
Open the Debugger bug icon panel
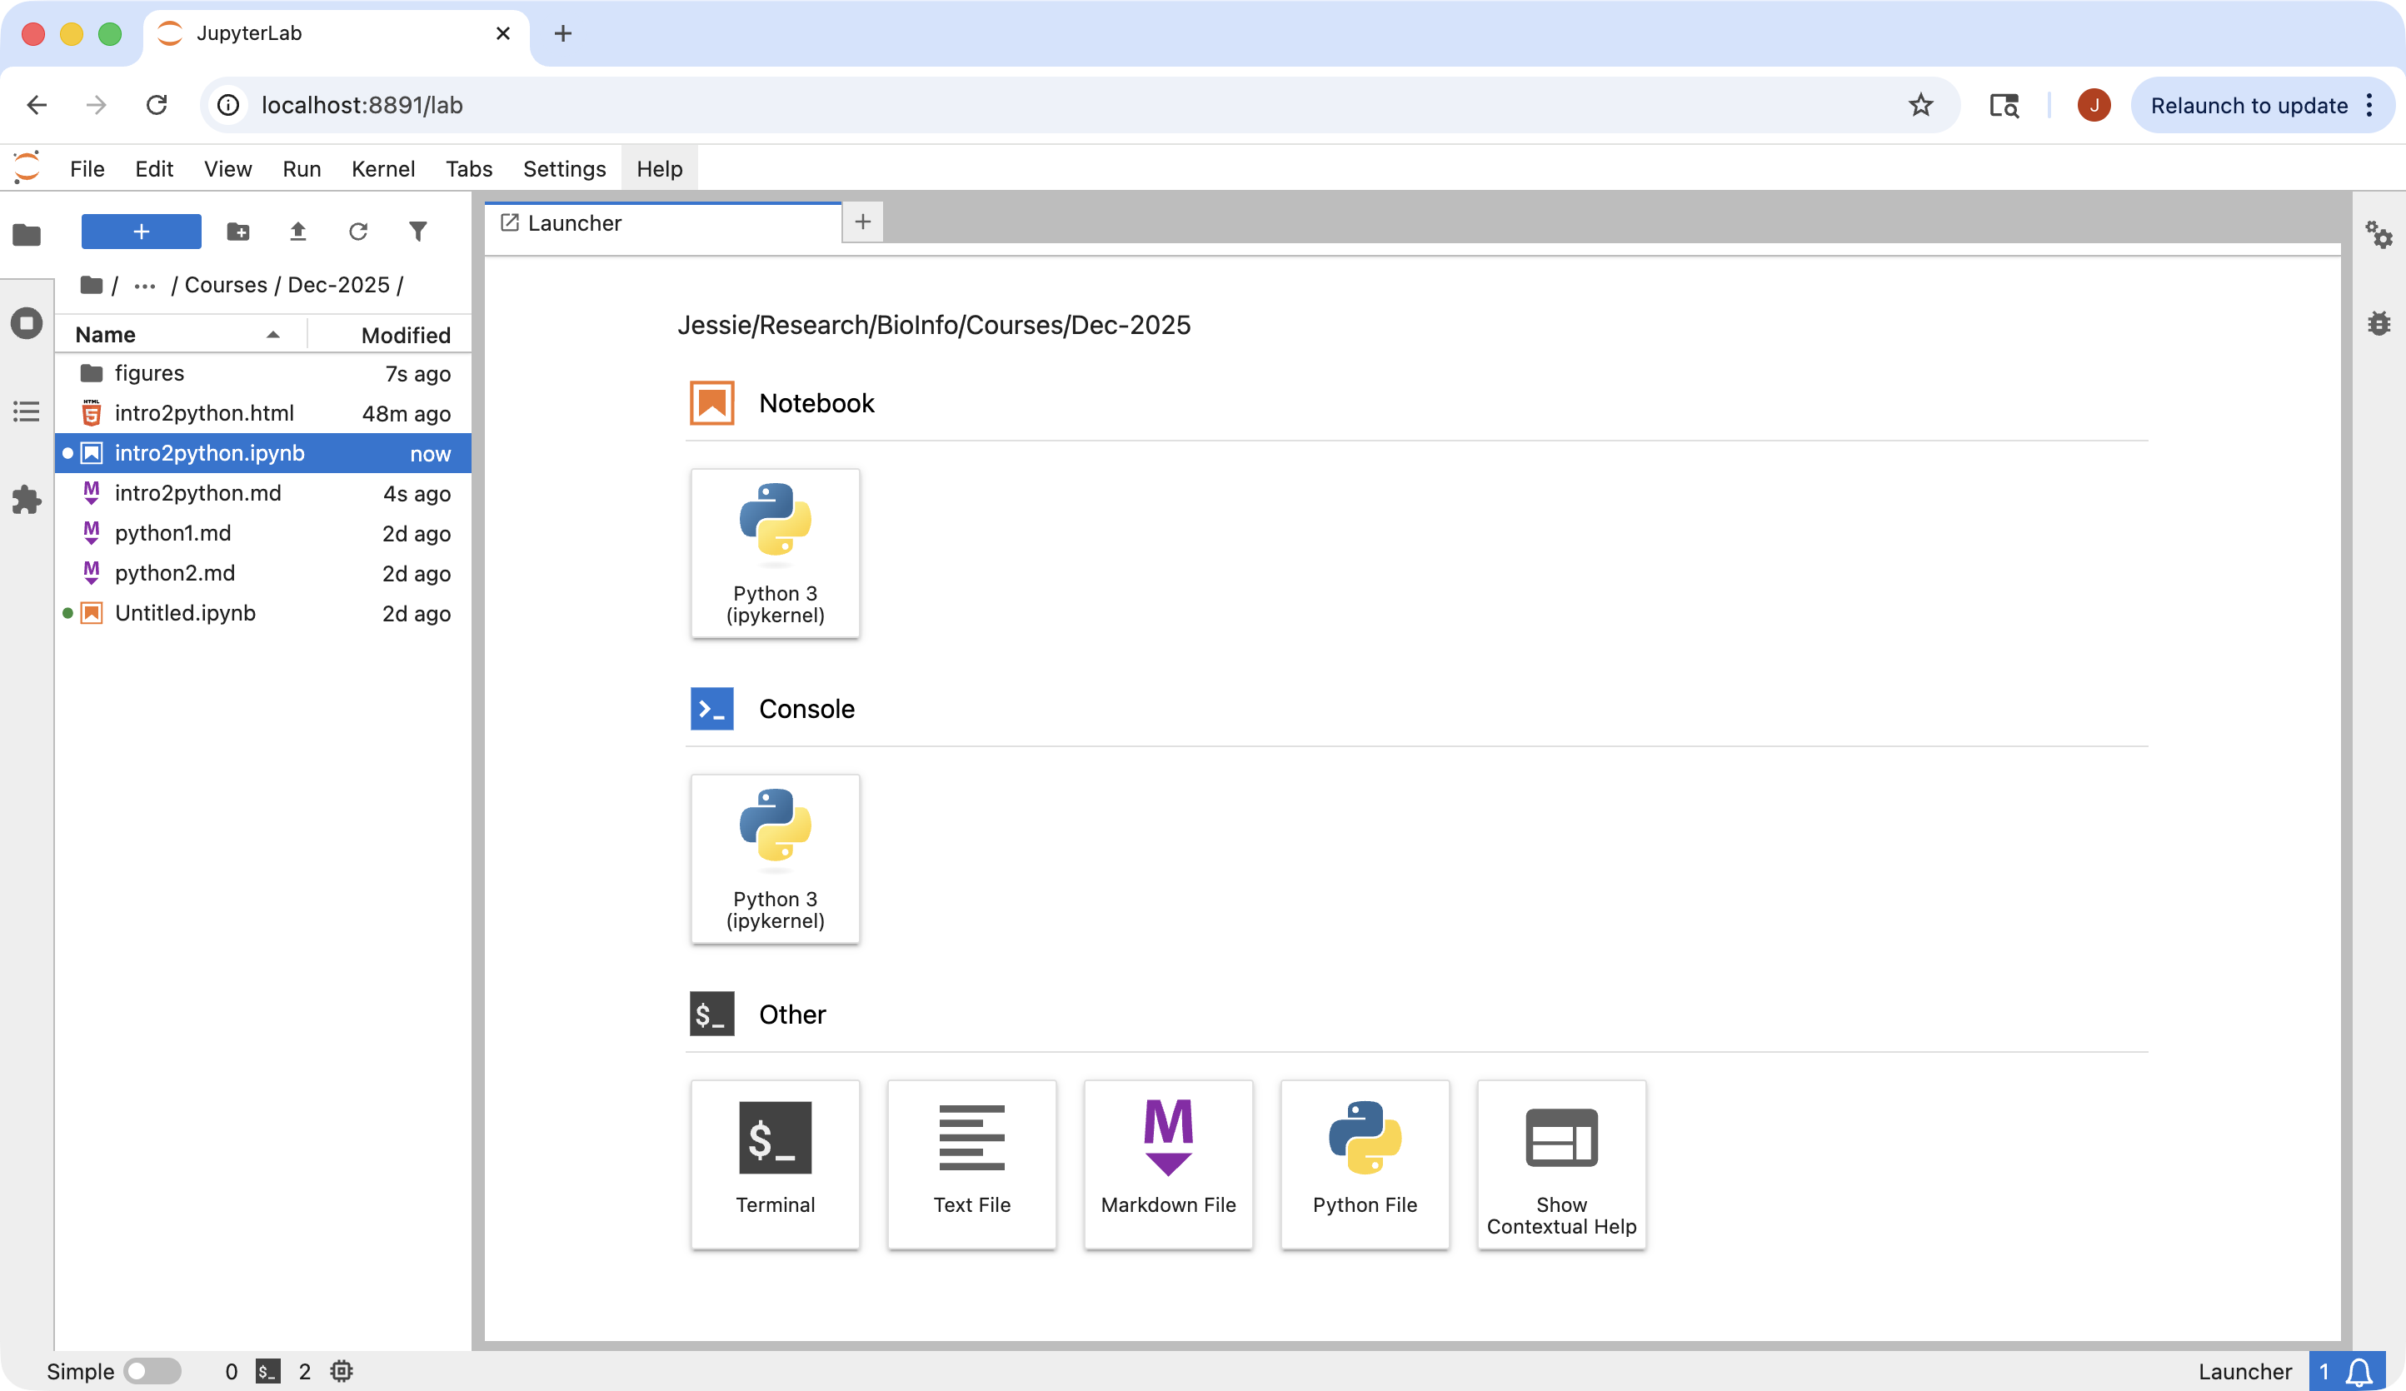2379,322
